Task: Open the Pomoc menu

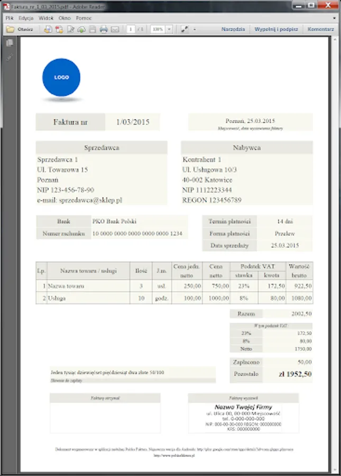Action: 84,18
